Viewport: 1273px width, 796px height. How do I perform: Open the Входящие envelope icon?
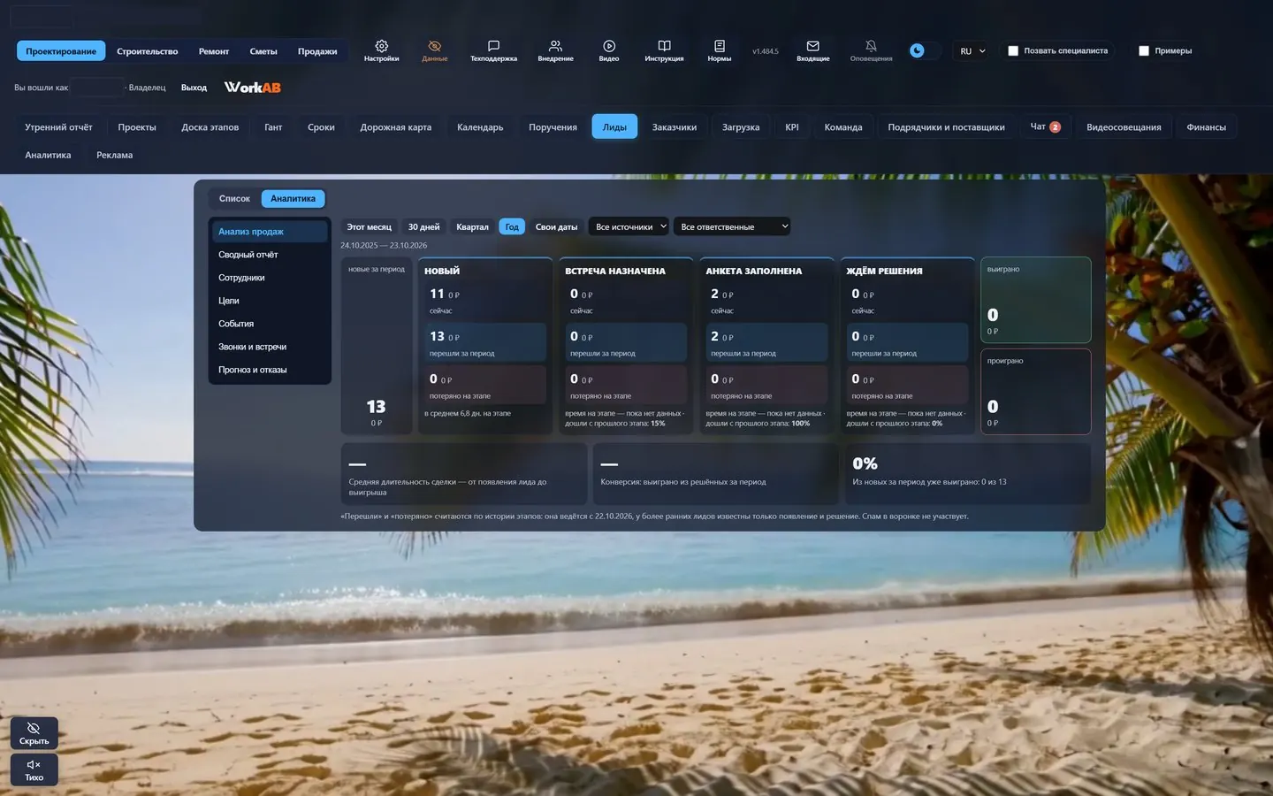pyautogui.click(x=812, y=50)
